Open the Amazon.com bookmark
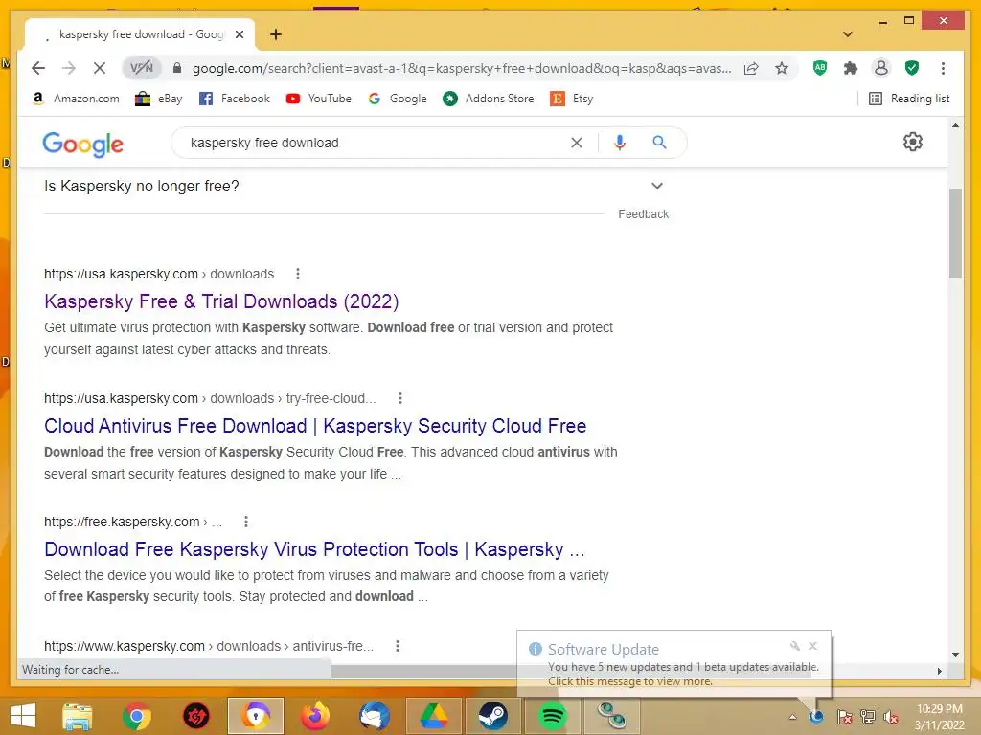The width and height of the screenshot is (981, 735). [x=75, y=99]
